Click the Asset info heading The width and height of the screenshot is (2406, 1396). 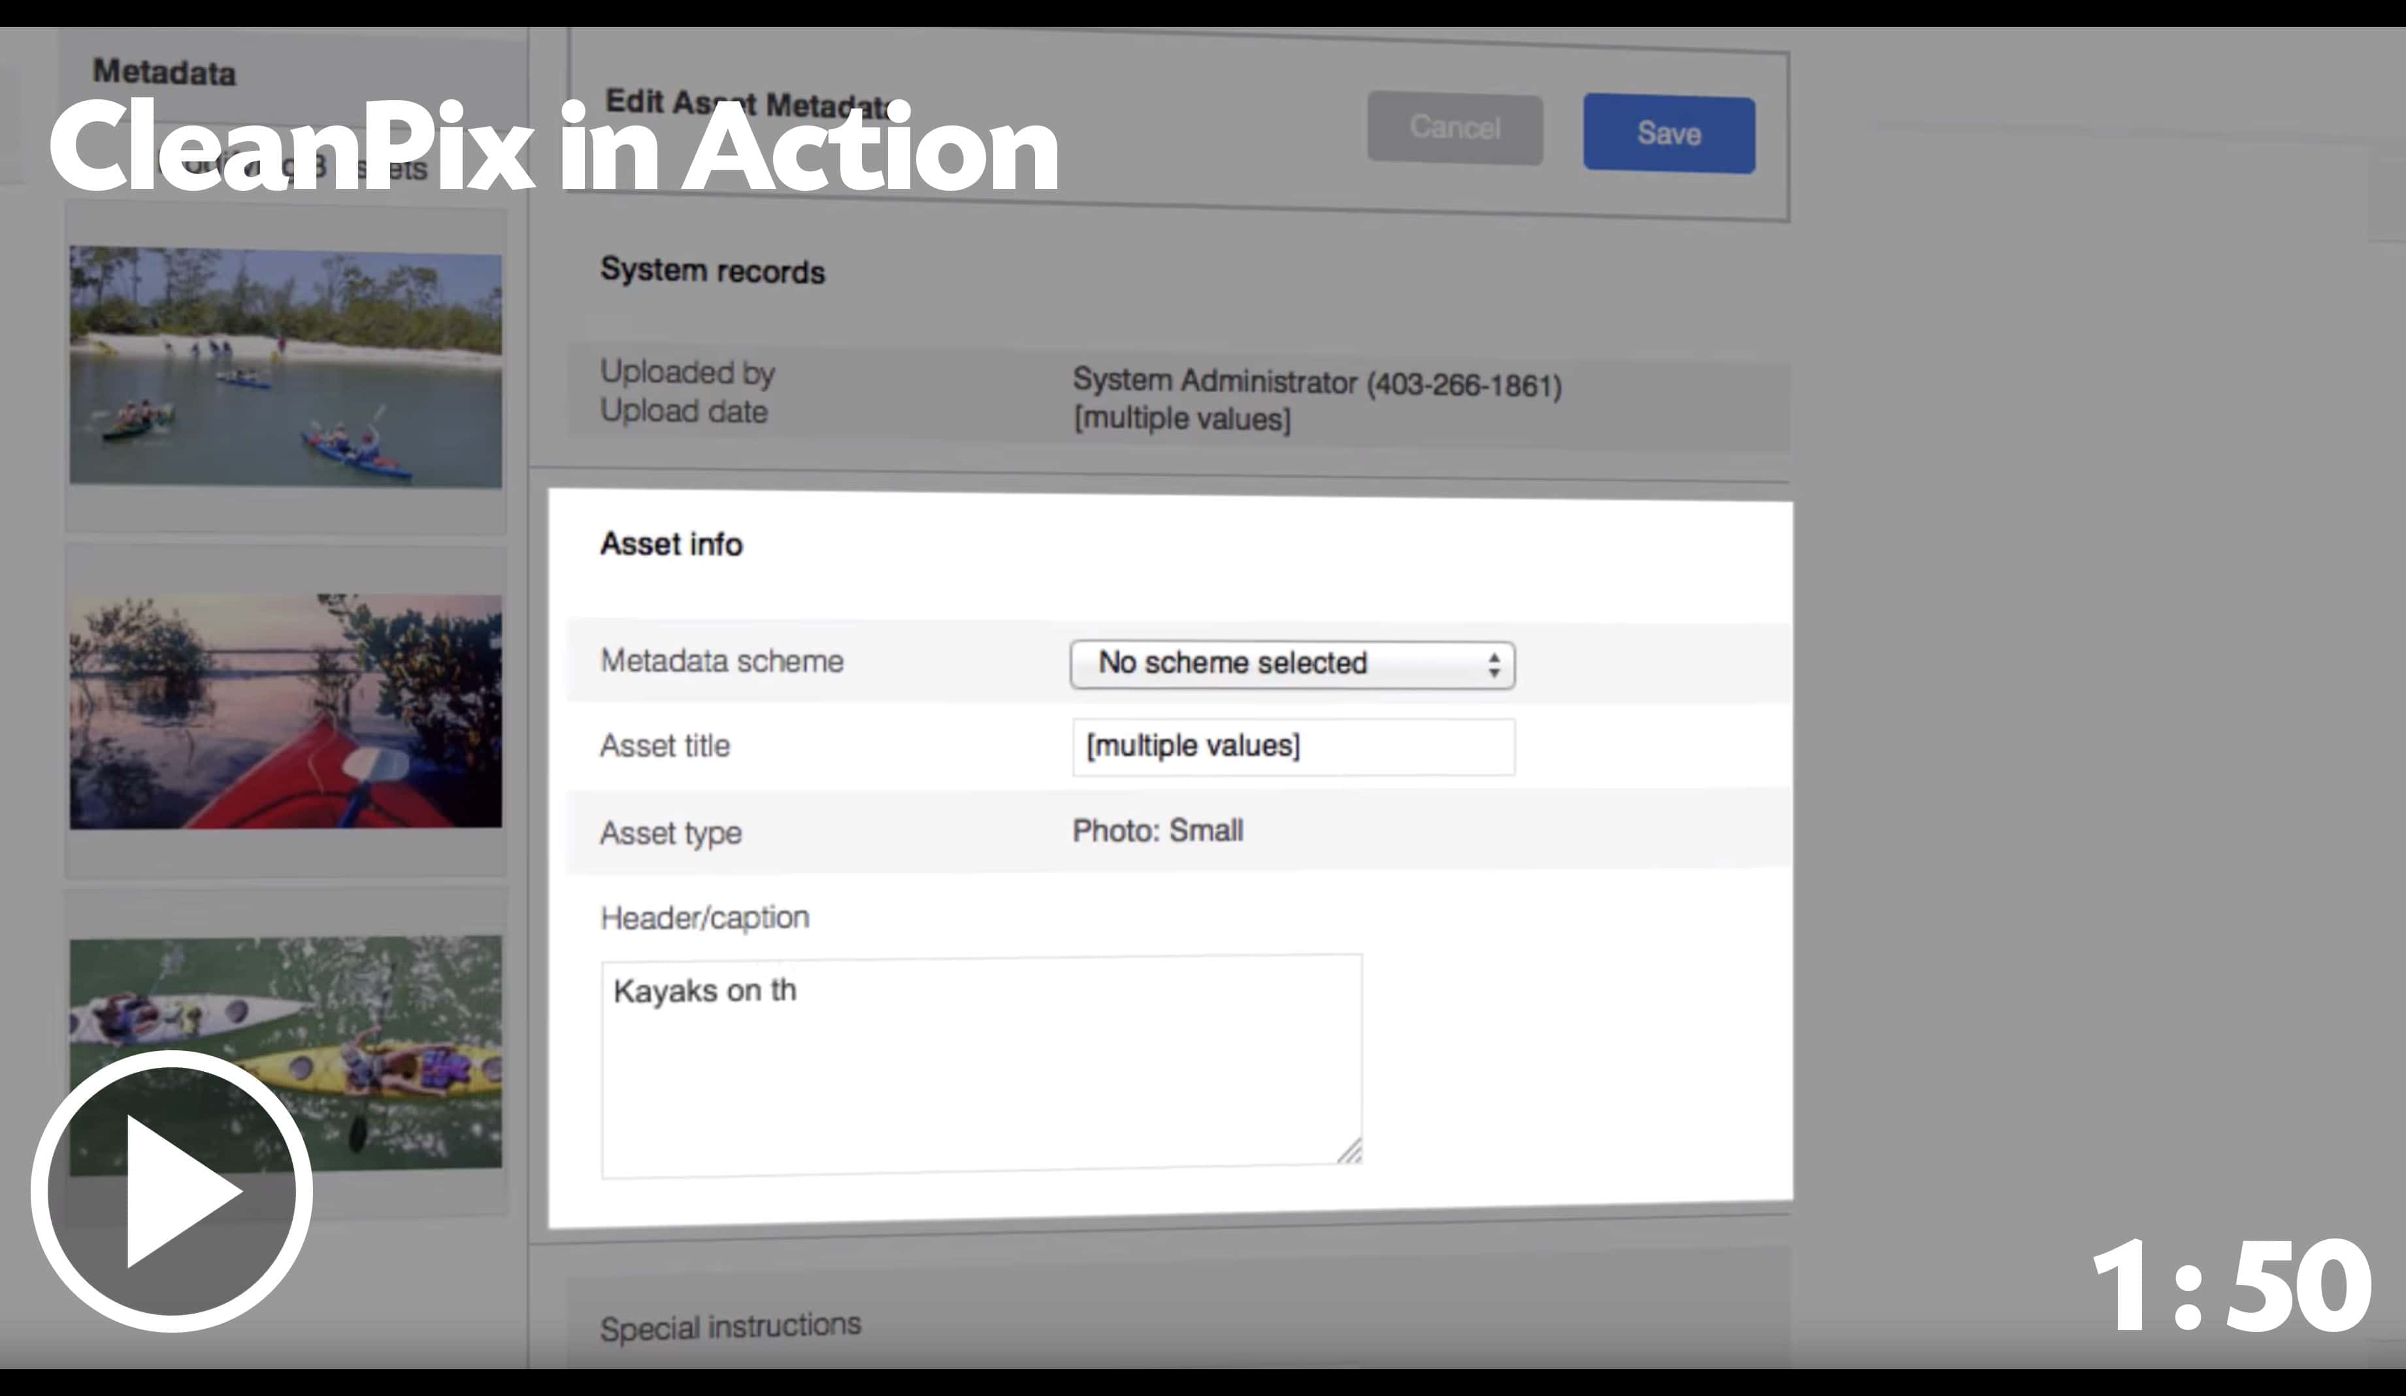tap(671, 544)
